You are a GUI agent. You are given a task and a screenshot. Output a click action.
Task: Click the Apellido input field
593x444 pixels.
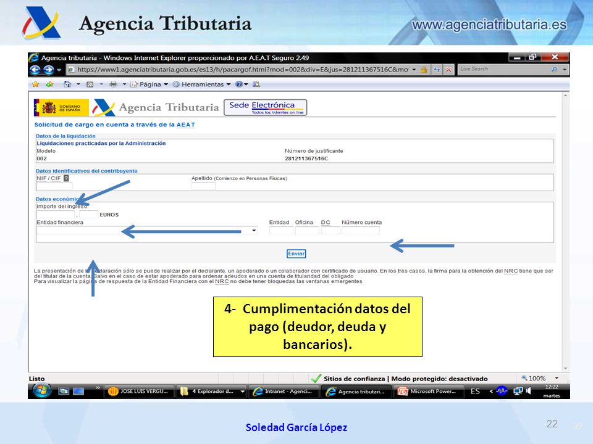click(203, 186)
